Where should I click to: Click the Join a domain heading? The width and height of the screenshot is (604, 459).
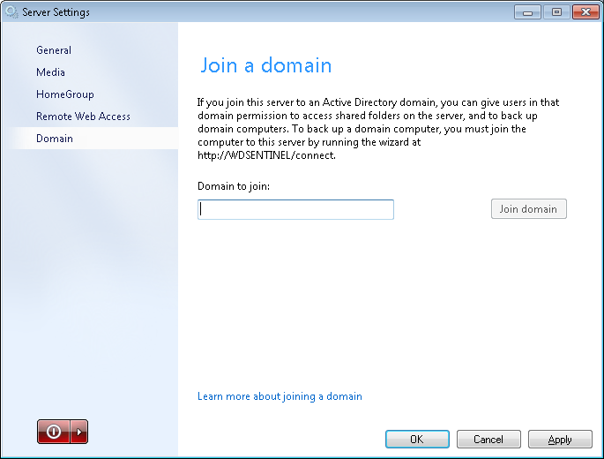265,65
